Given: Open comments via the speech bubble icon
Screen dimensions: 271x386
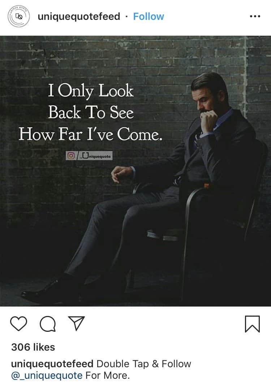Looking at the screenshot, I should click(48, 324).
